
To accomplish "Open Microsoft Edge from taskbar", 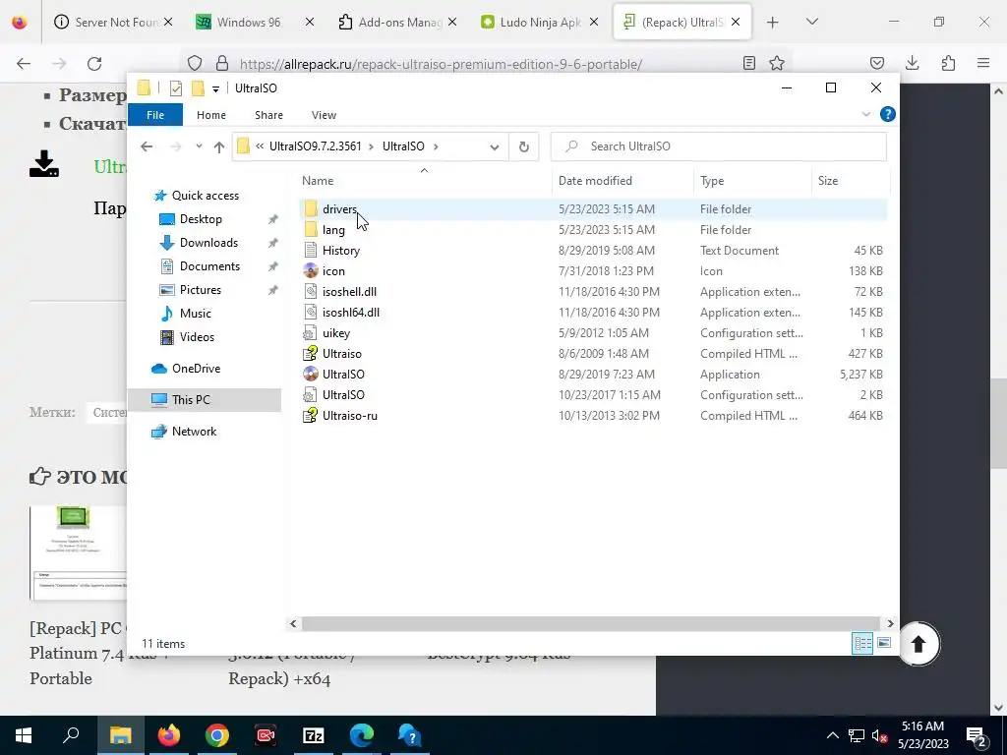I will pos(362,735).
